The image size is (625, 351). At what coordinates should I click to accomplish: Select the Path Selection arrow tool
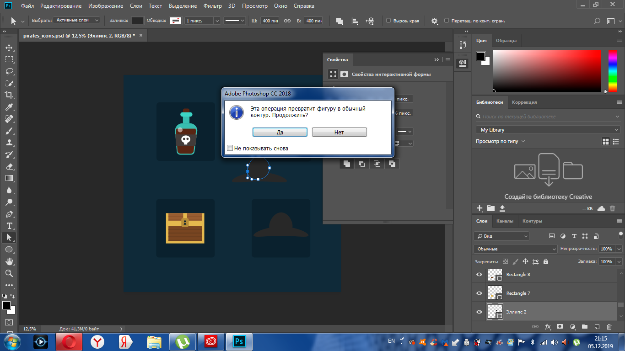pyautogui.click(x=9, y=238)
